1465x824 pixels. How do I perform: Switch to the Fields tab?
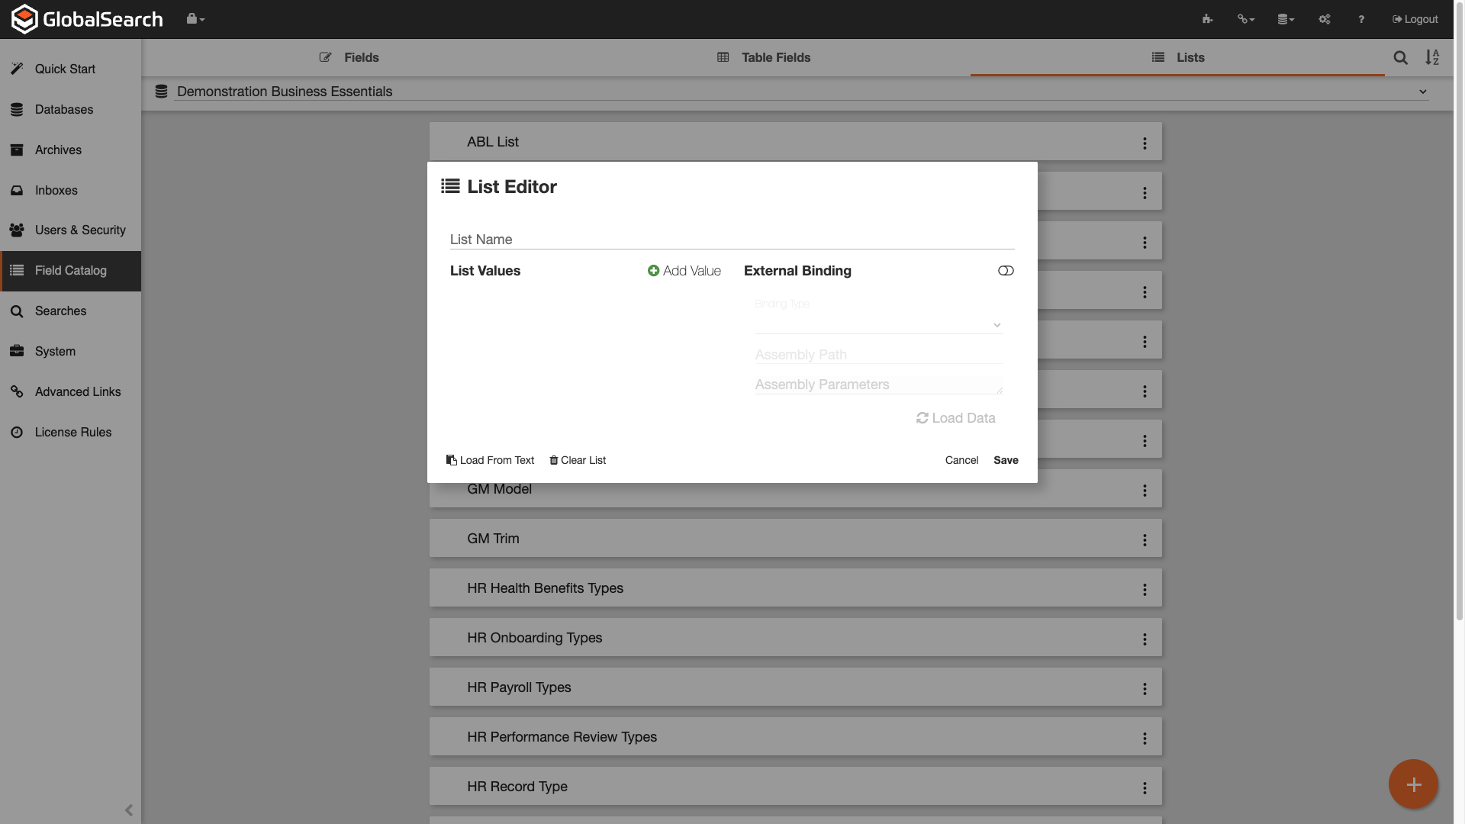coord(349,57)
